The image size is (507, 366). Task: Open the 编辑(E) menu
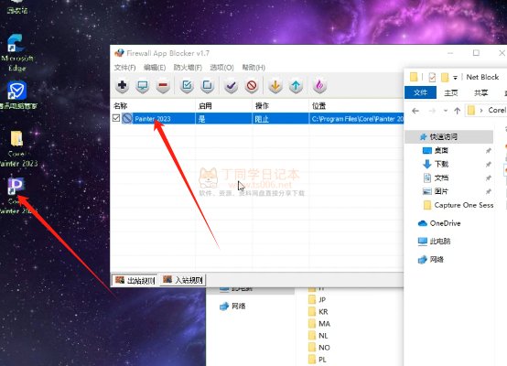pos(155,67)
